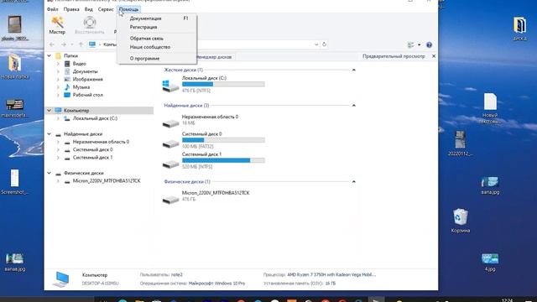Click the 100 МБ [FAT32] size label

coord(198,147)
